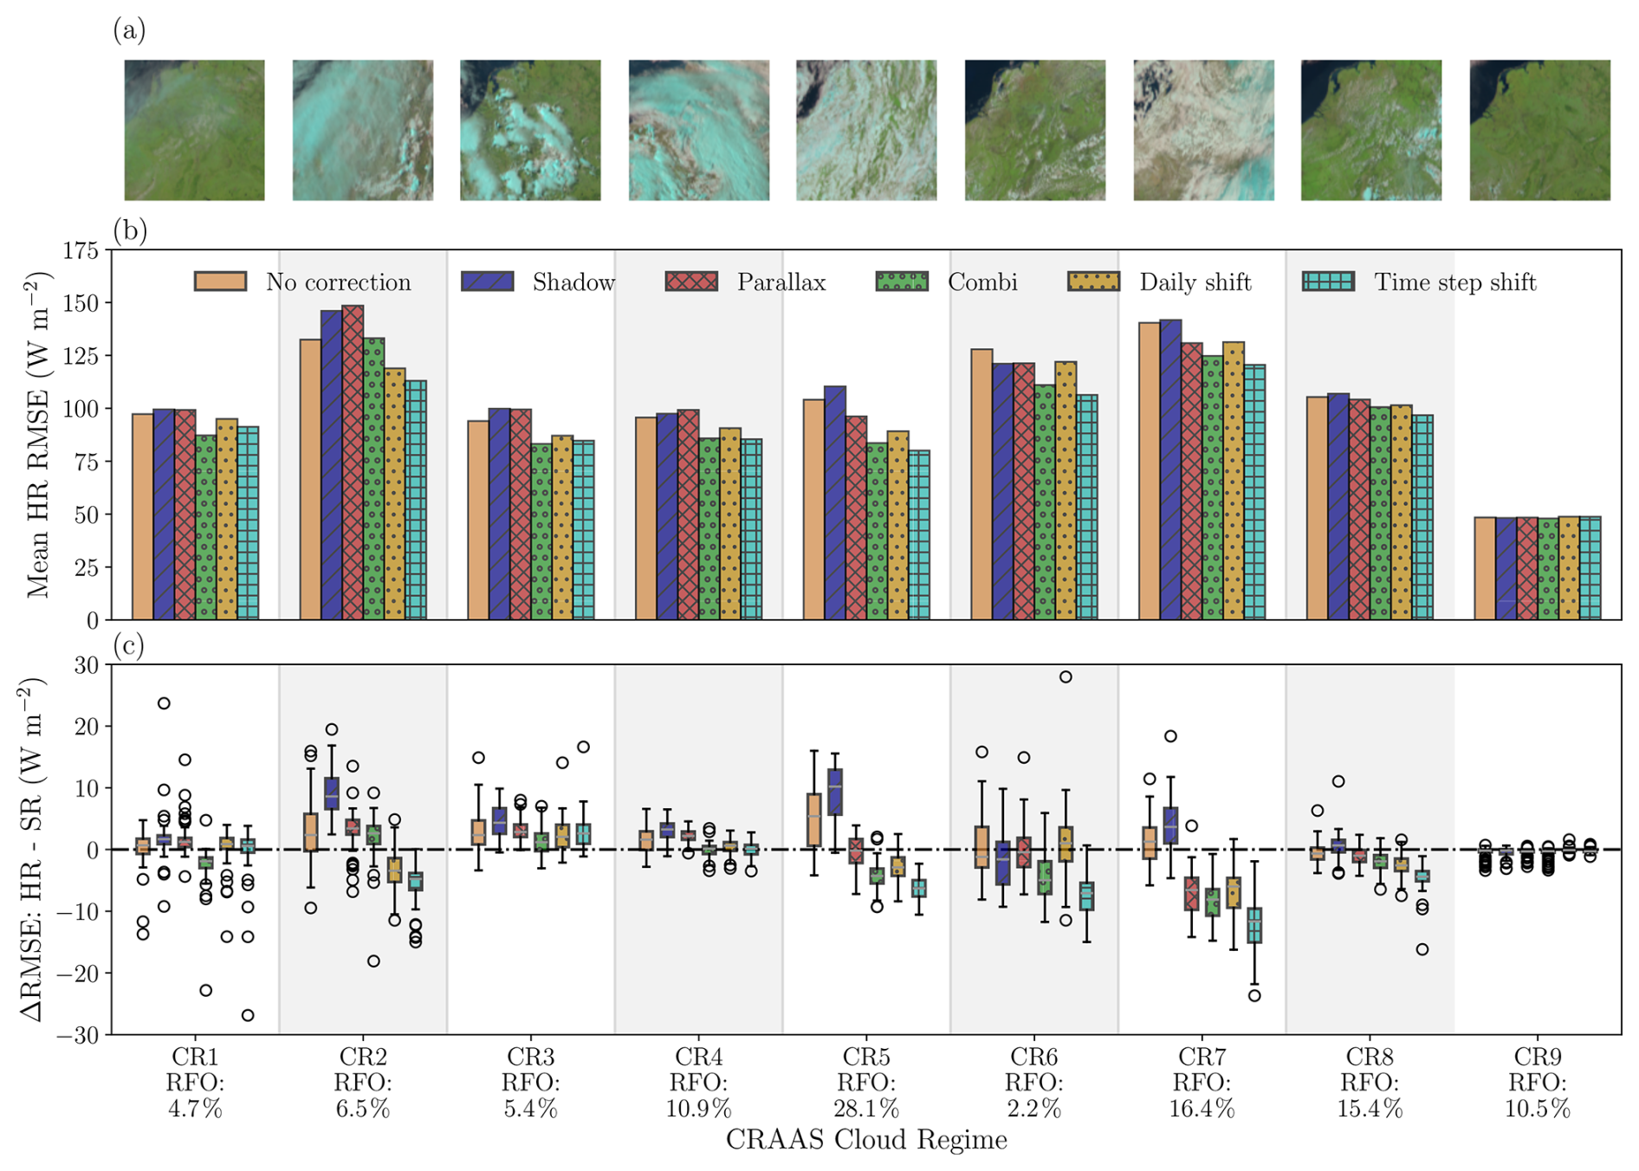Screen dimensions: 1639x1171
Task: Click the green Combi legend swatch
Action: tap(902, 281)
